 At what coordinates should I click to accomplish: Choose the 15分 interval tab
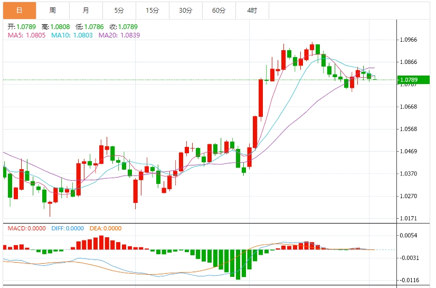click(153, 11)
